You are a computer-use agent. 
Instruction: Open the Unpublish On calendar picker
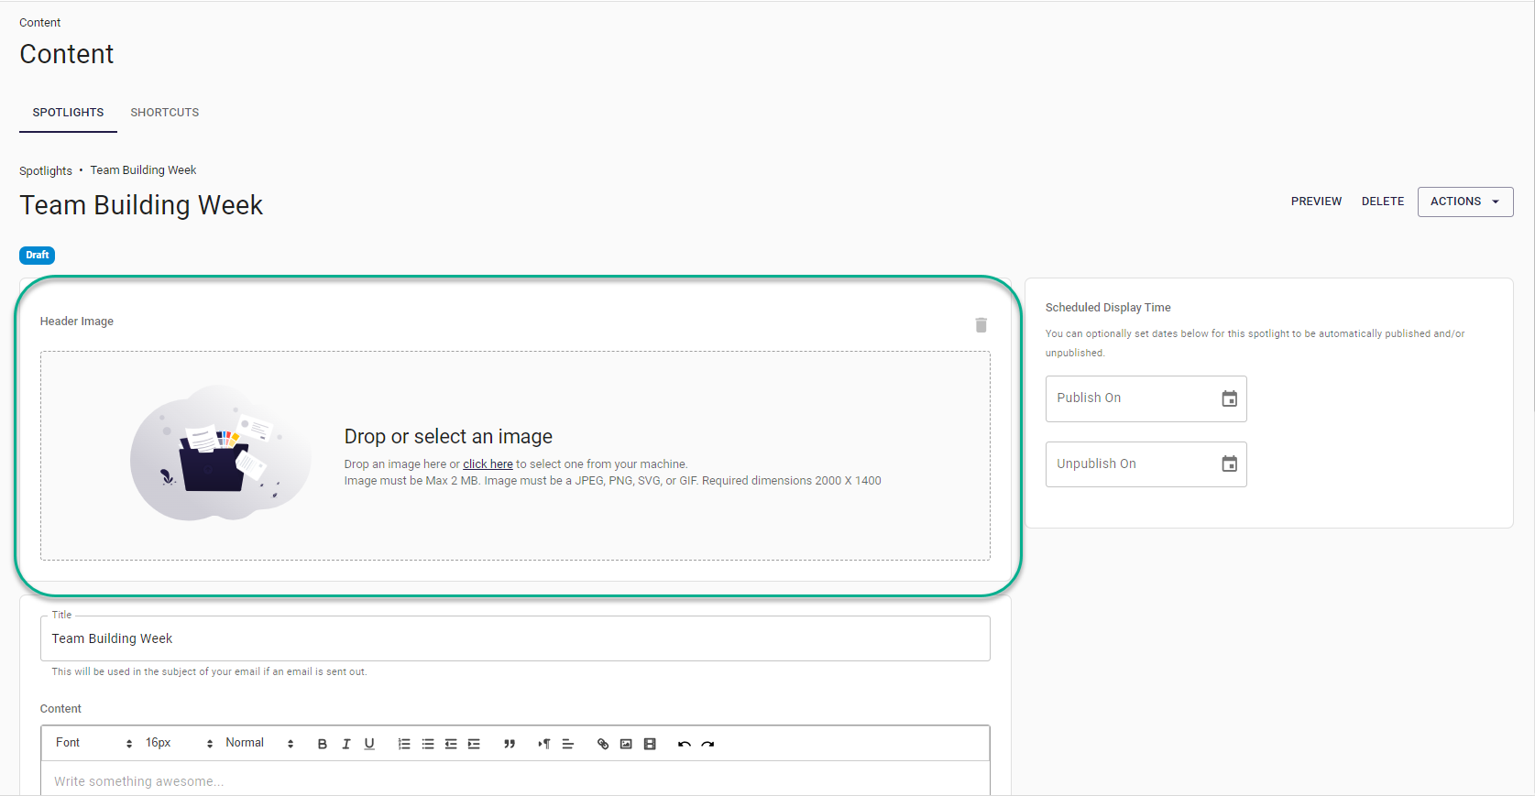[x=1229, y=464]
